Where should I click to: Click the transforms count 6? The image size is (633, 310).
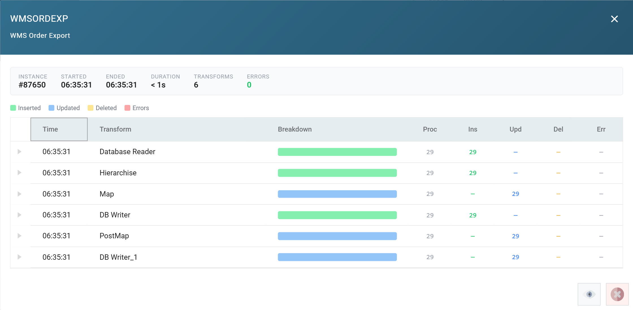[196, 85]
